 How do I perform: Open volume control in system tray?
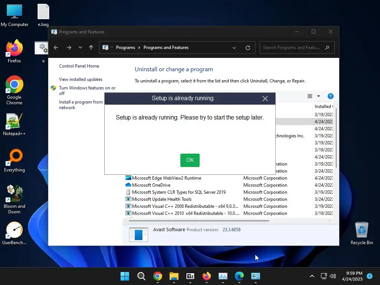point(333,276)
